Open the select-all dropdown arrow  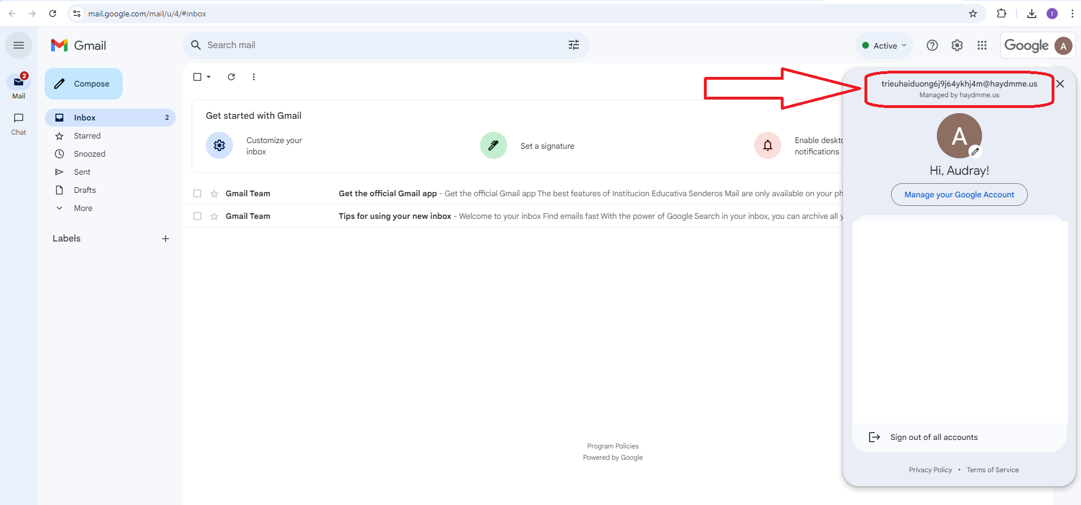[209, 77]
